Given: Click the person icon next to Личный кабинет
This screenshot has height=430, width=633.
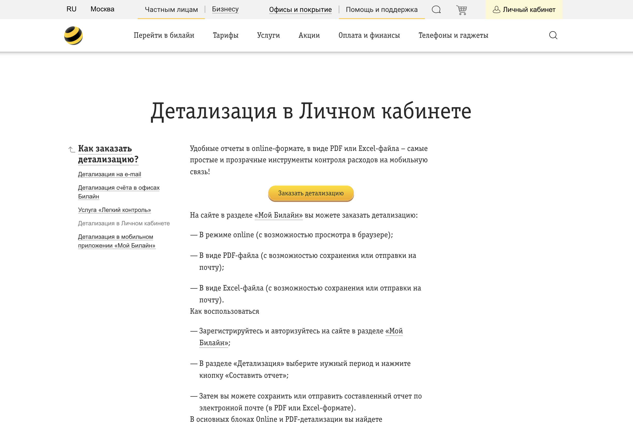Looking at the screenshot, I should point(496,9).
